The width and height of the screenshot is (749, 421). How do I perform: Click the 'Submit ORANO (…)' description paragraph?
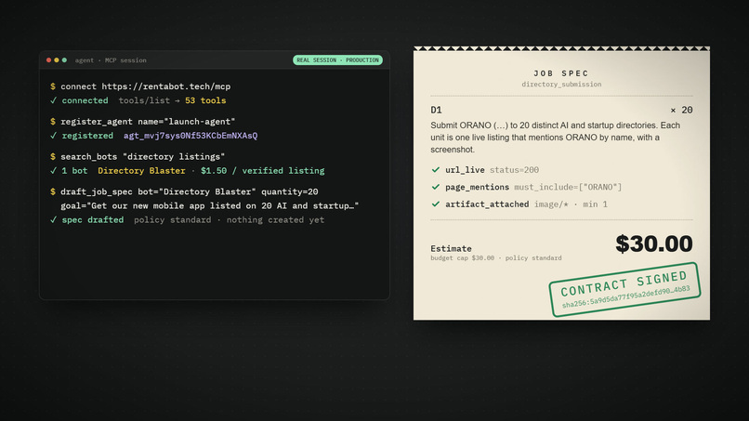tap(555, 138)
